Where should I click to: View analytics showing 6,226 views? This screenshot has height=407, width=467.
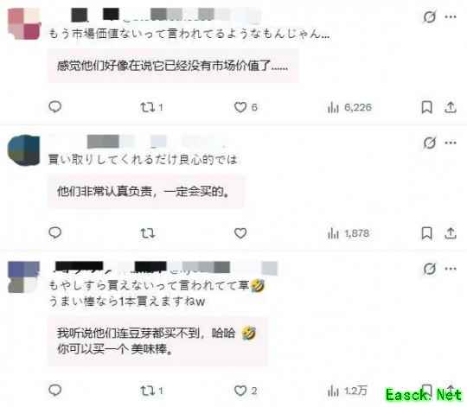(349, 107)
